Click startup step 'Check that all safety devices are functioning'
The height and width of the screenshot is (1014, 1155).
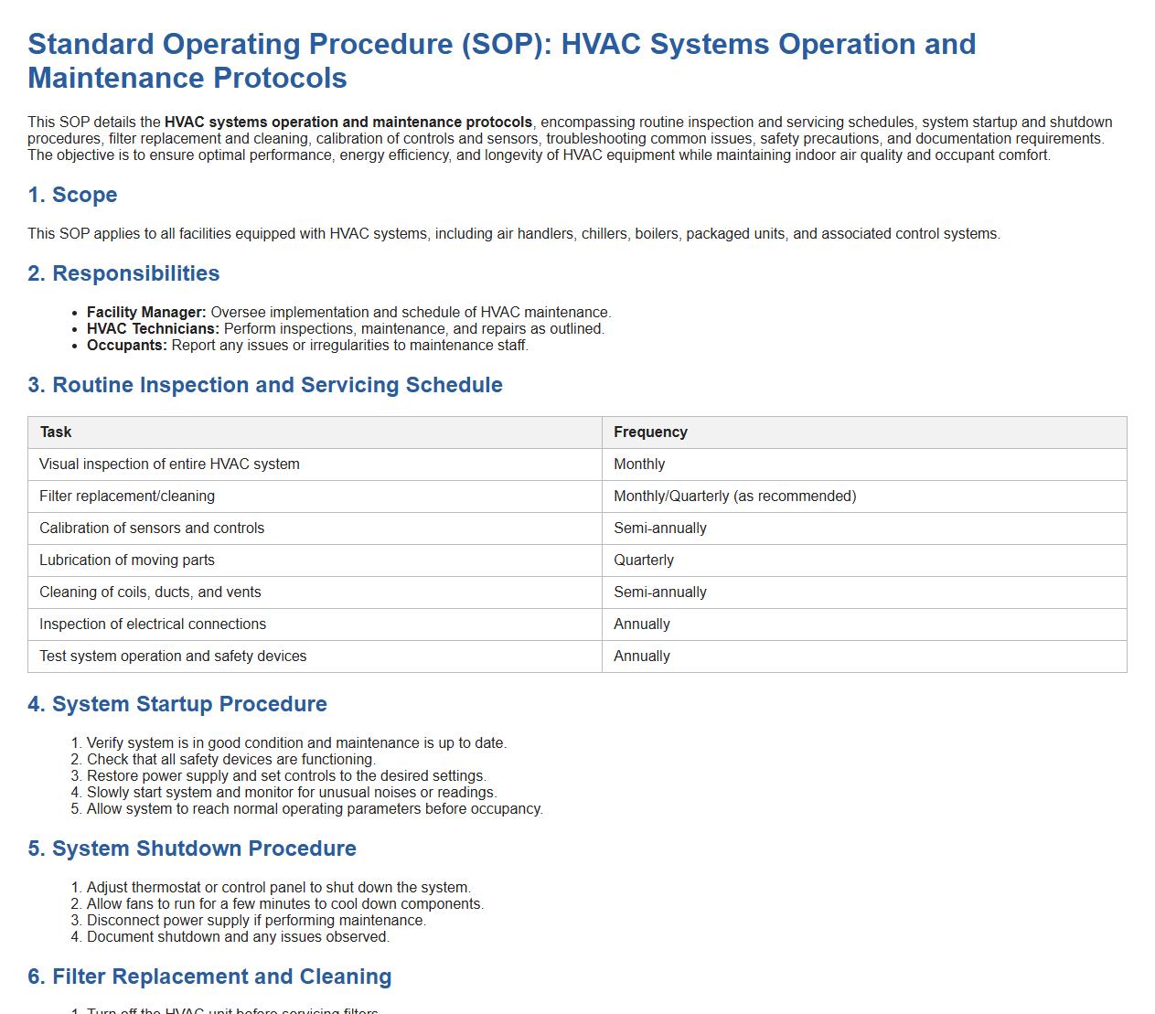(230, 760)
